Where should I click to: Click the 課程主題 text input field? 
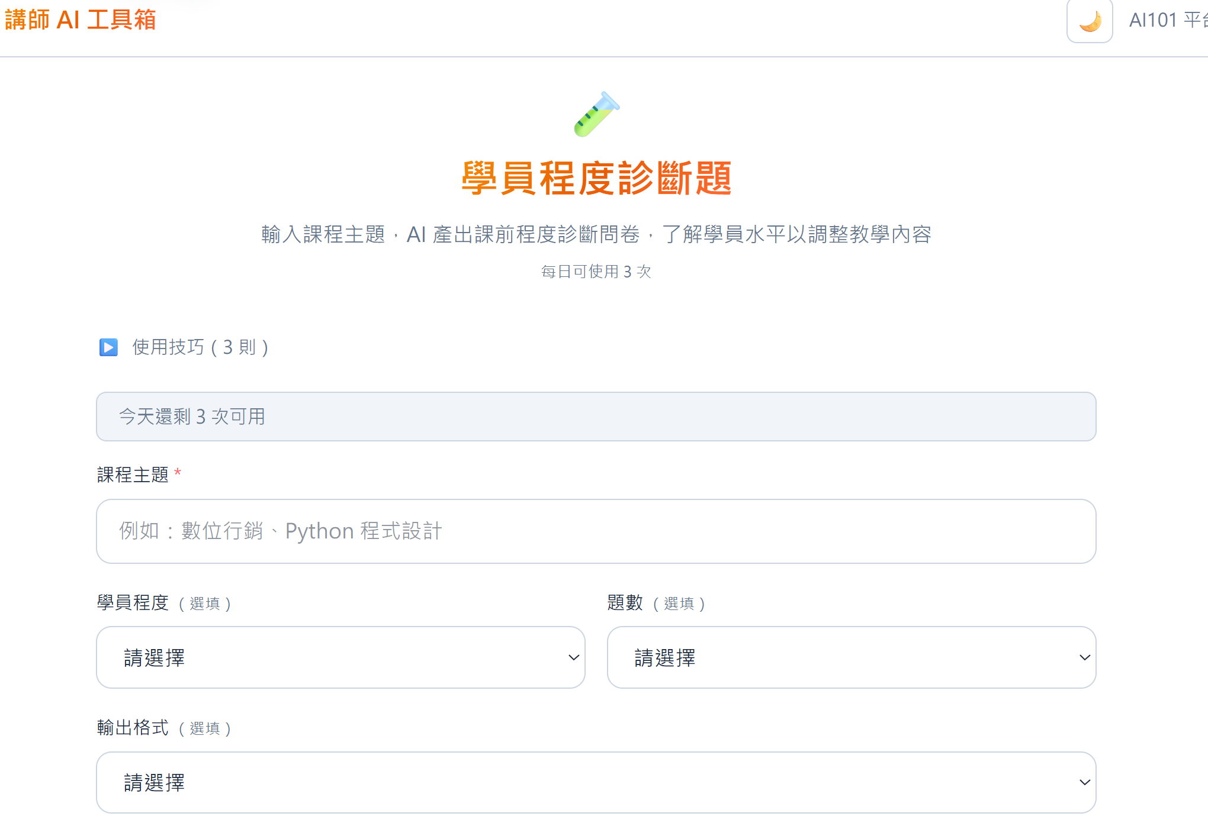coord(596,531)
